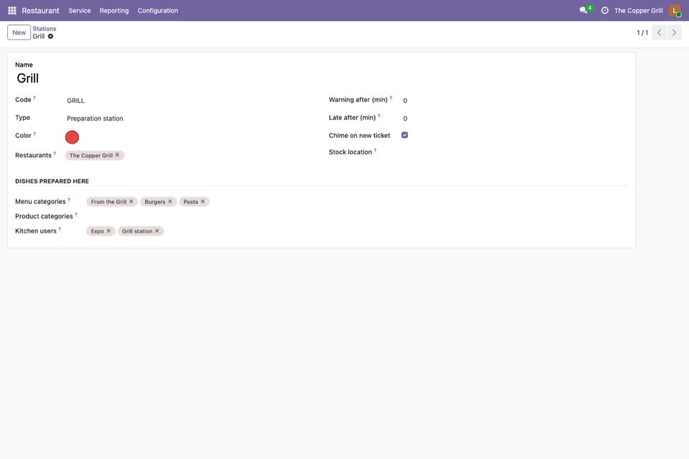Image resolution: width=689 pixels, height=459 pixels.
Task: Click the user avatar icon
Action: [675, 10]
